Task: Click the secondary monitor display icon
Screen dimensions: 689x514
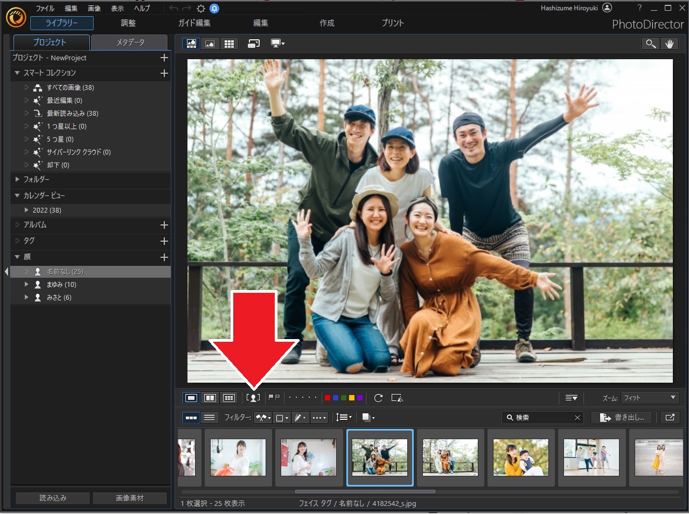Action: 277,44
